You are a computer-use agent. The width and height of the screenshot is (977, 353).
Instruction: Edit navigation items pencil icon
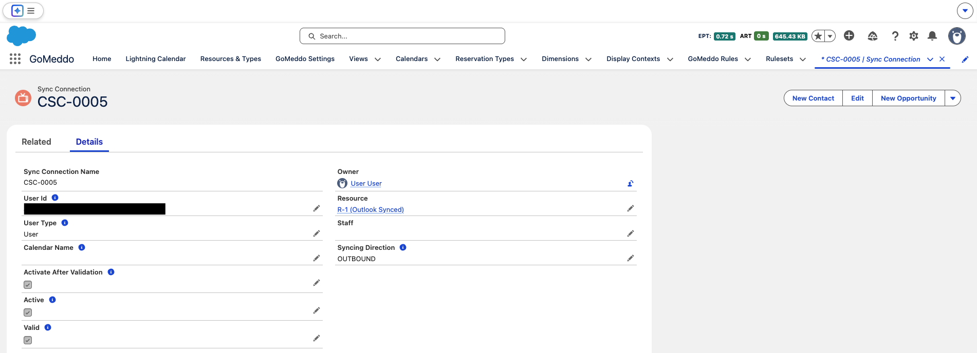(x=965, y=60)
